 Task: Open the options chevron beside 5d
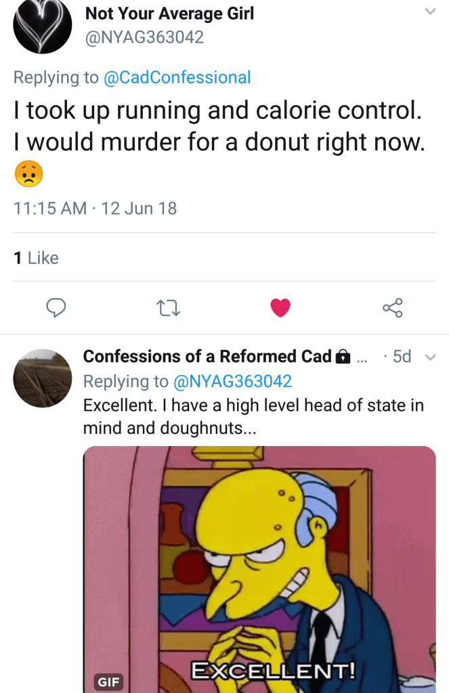429,357
